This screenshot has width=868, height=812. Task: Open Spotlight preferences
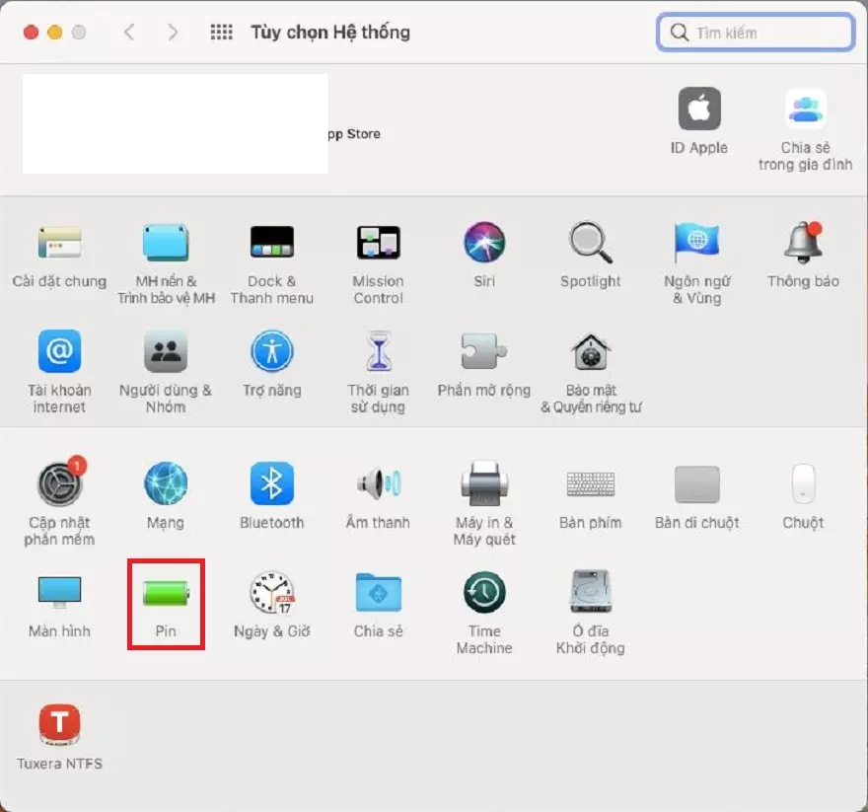590,243
